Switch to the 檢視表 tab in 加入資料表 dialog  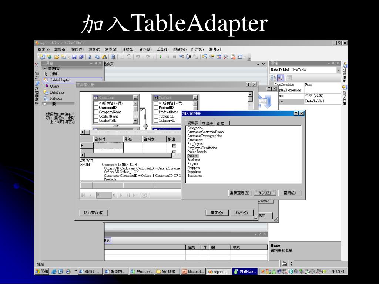tap(208, 124)
